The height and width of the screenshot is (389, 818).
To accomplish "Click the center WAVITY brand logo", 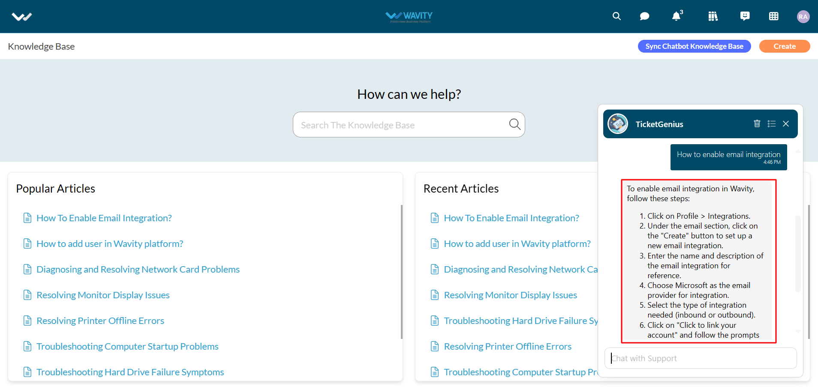I will coord(409,17).
